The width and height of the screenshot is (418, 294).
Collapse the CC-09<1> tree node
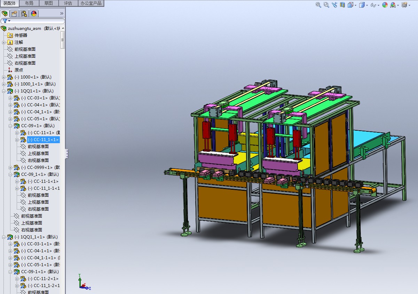click(x=10, y=126)
